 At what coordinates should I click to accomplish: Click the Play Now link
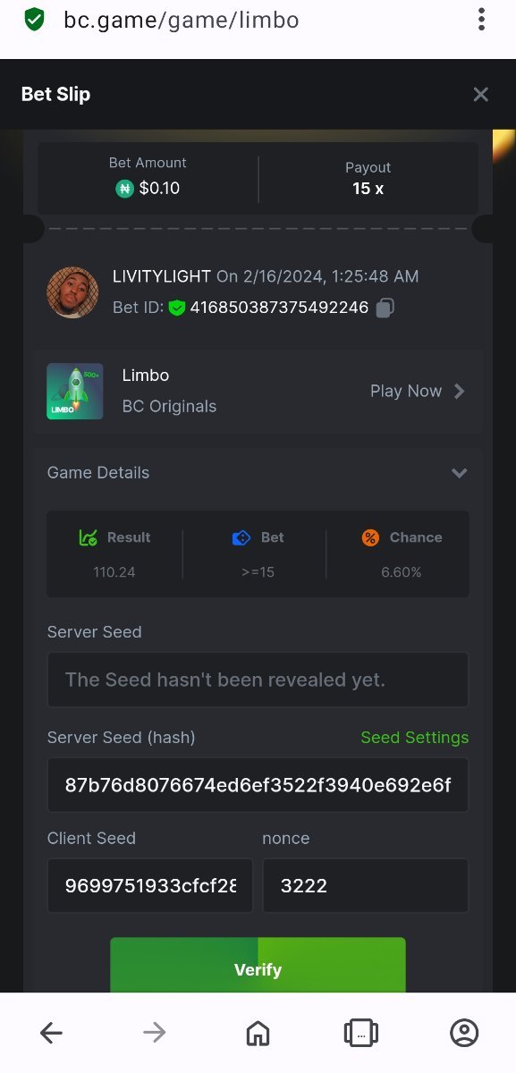[406, 391]
